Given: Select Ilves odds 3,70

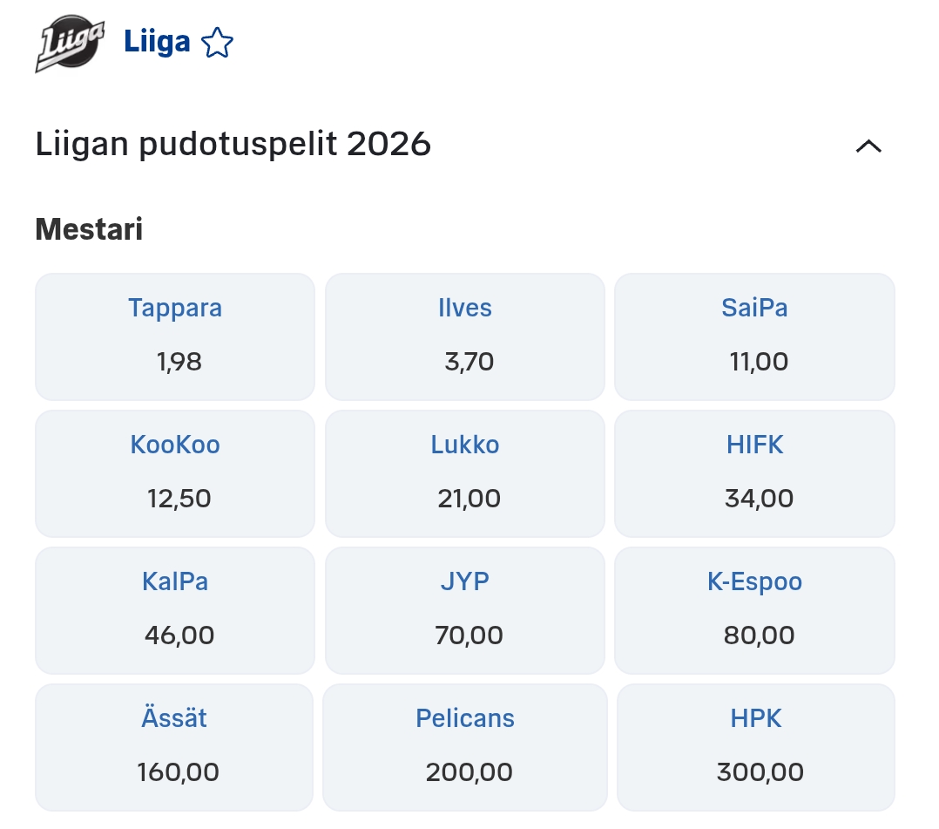Looking at the screenshot, I should (x=464, y=336).
